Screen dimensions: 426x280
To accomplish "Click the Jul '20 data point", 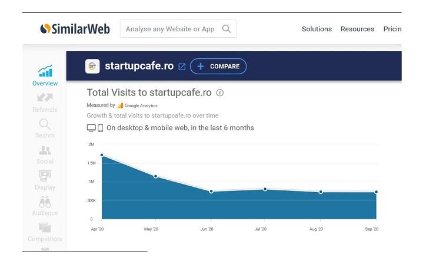I will pos(265,189).
